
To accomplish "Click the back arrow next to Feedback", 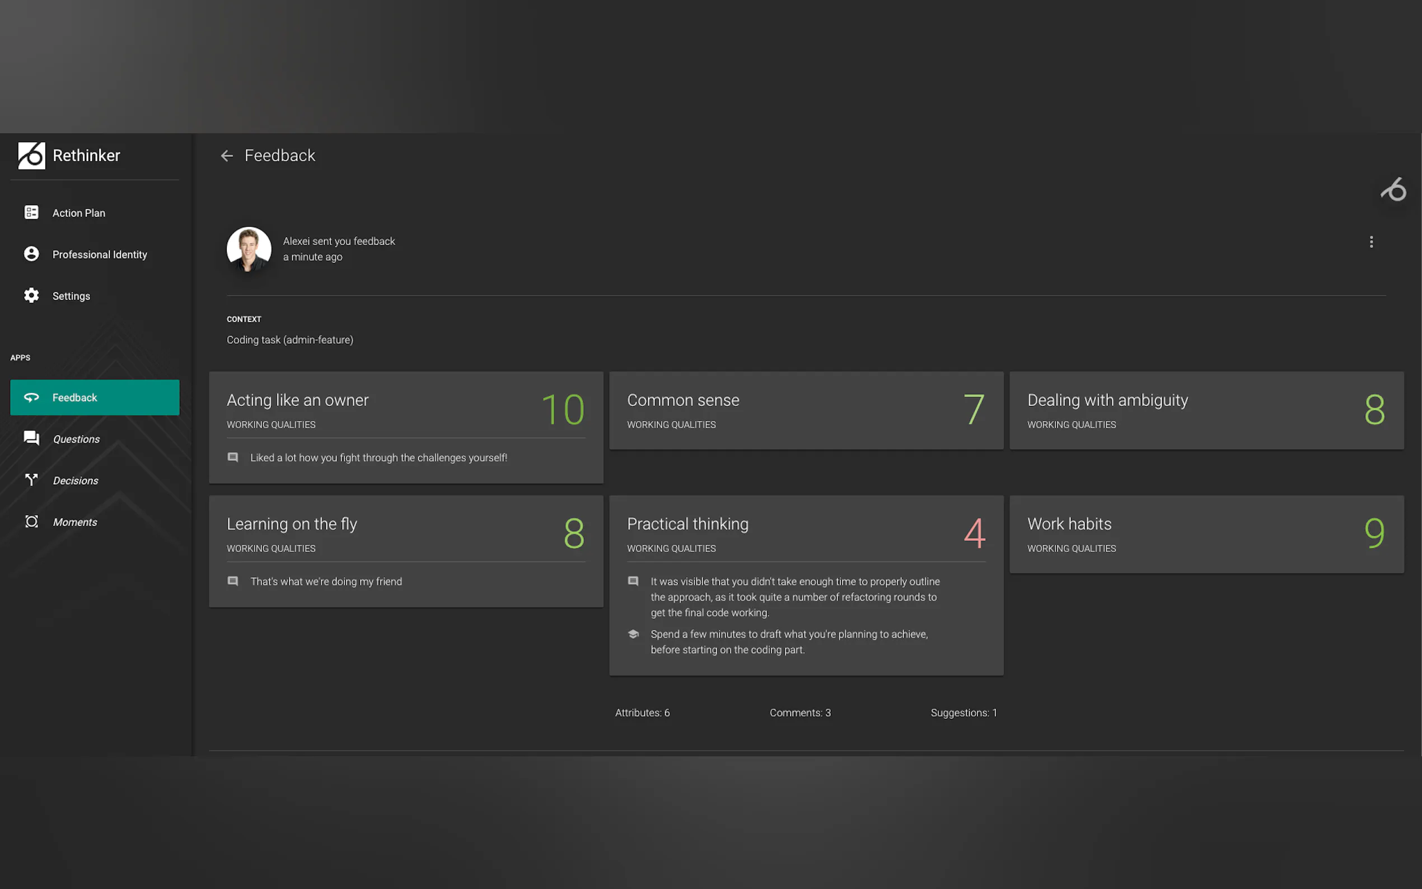I will (x=226, y=156).
